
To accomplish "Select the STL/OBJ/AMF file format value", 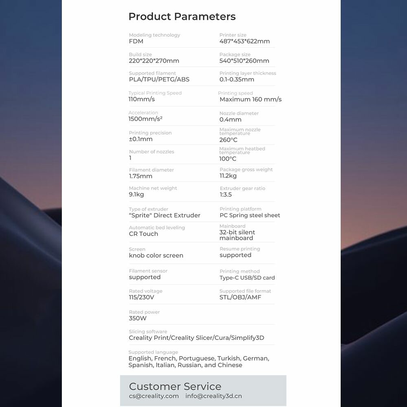I will click(240, 298).
